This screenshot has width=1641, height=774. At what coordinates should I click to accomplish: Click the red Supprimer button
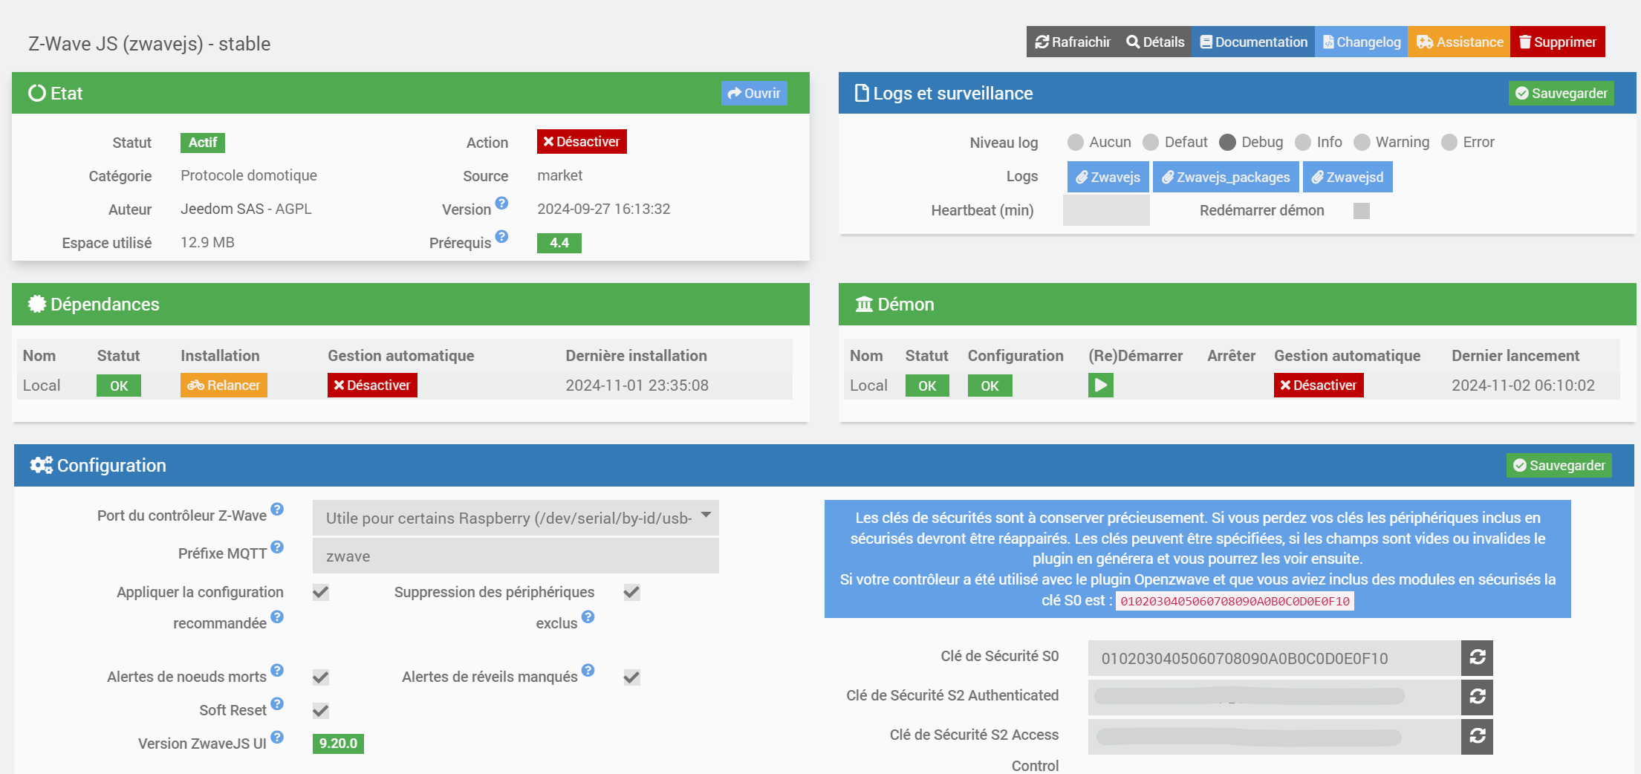click(x=1558, y=42)
